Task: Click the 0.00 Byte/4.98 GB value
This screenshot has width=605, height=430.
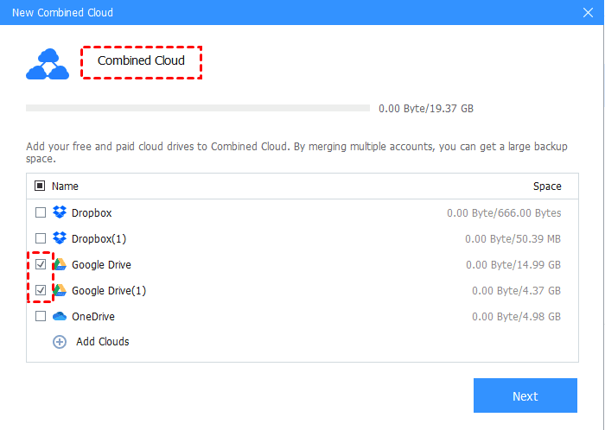Action: click(x=516, y=316)
